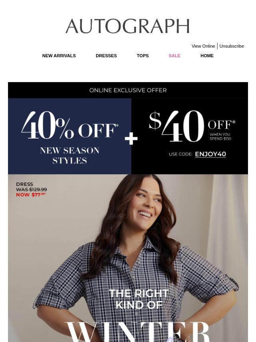Click the large WINTER headline text
Viewport: 256px width, 342px height.
[x=137, y=332]
